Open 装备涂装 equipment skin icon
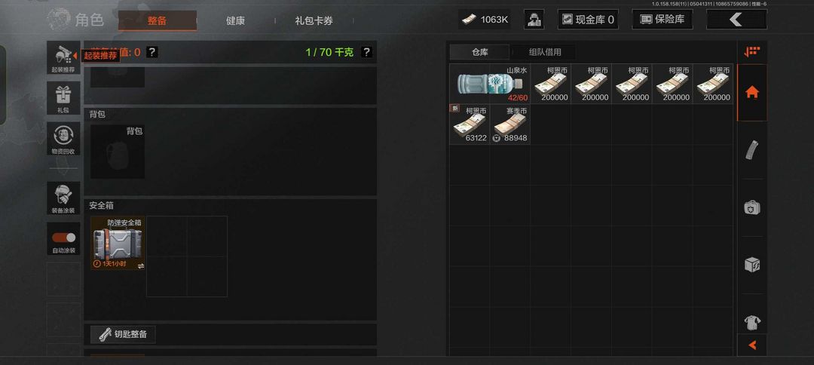 (x=63, y=198)
